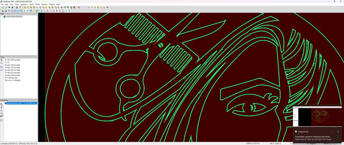Click the undo arrow toolbar icon

coord(79,7)
